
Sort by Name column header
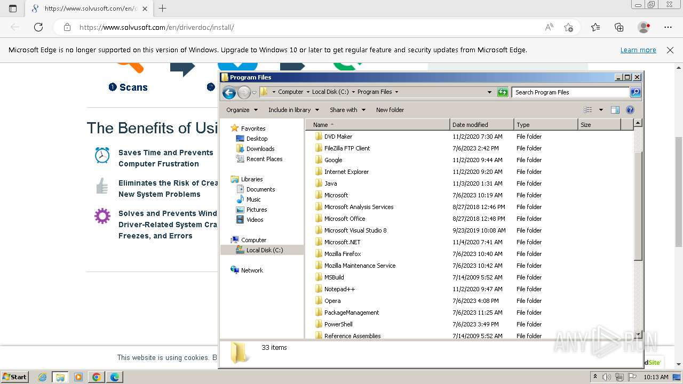pyautogui.click(x=378, y=125)
